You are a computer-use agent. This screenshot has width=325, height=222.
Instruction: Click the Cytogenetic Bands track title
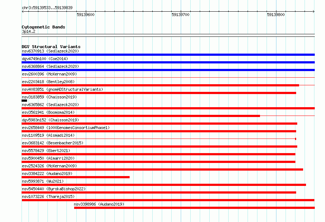pyautogui.click(x=43, y=27)
